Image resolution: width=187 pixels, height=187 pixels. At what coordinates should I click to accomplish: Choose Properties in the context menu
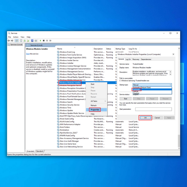pos(96,110)
